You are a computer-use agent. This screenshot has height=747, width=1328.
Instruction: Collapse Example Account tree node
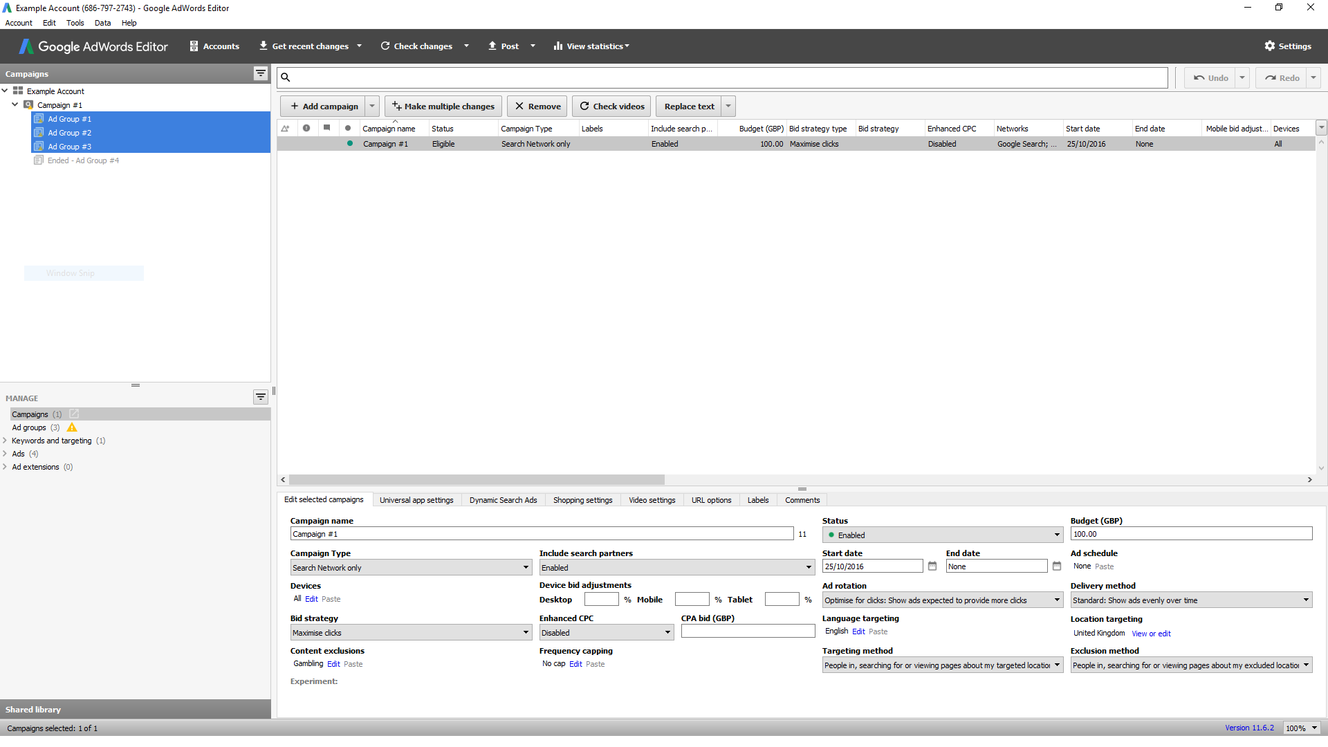click(5, 91)
